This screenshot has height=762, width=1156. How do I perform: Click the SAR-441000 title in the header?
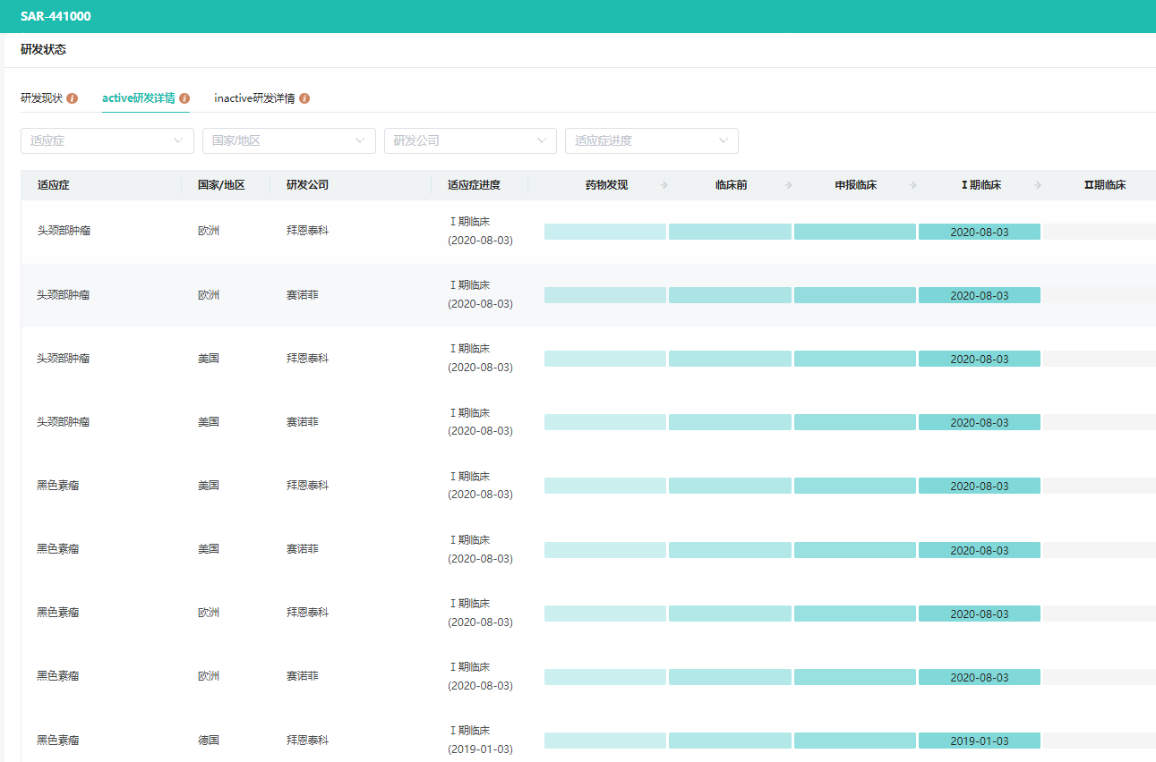[x=56, y=16]
